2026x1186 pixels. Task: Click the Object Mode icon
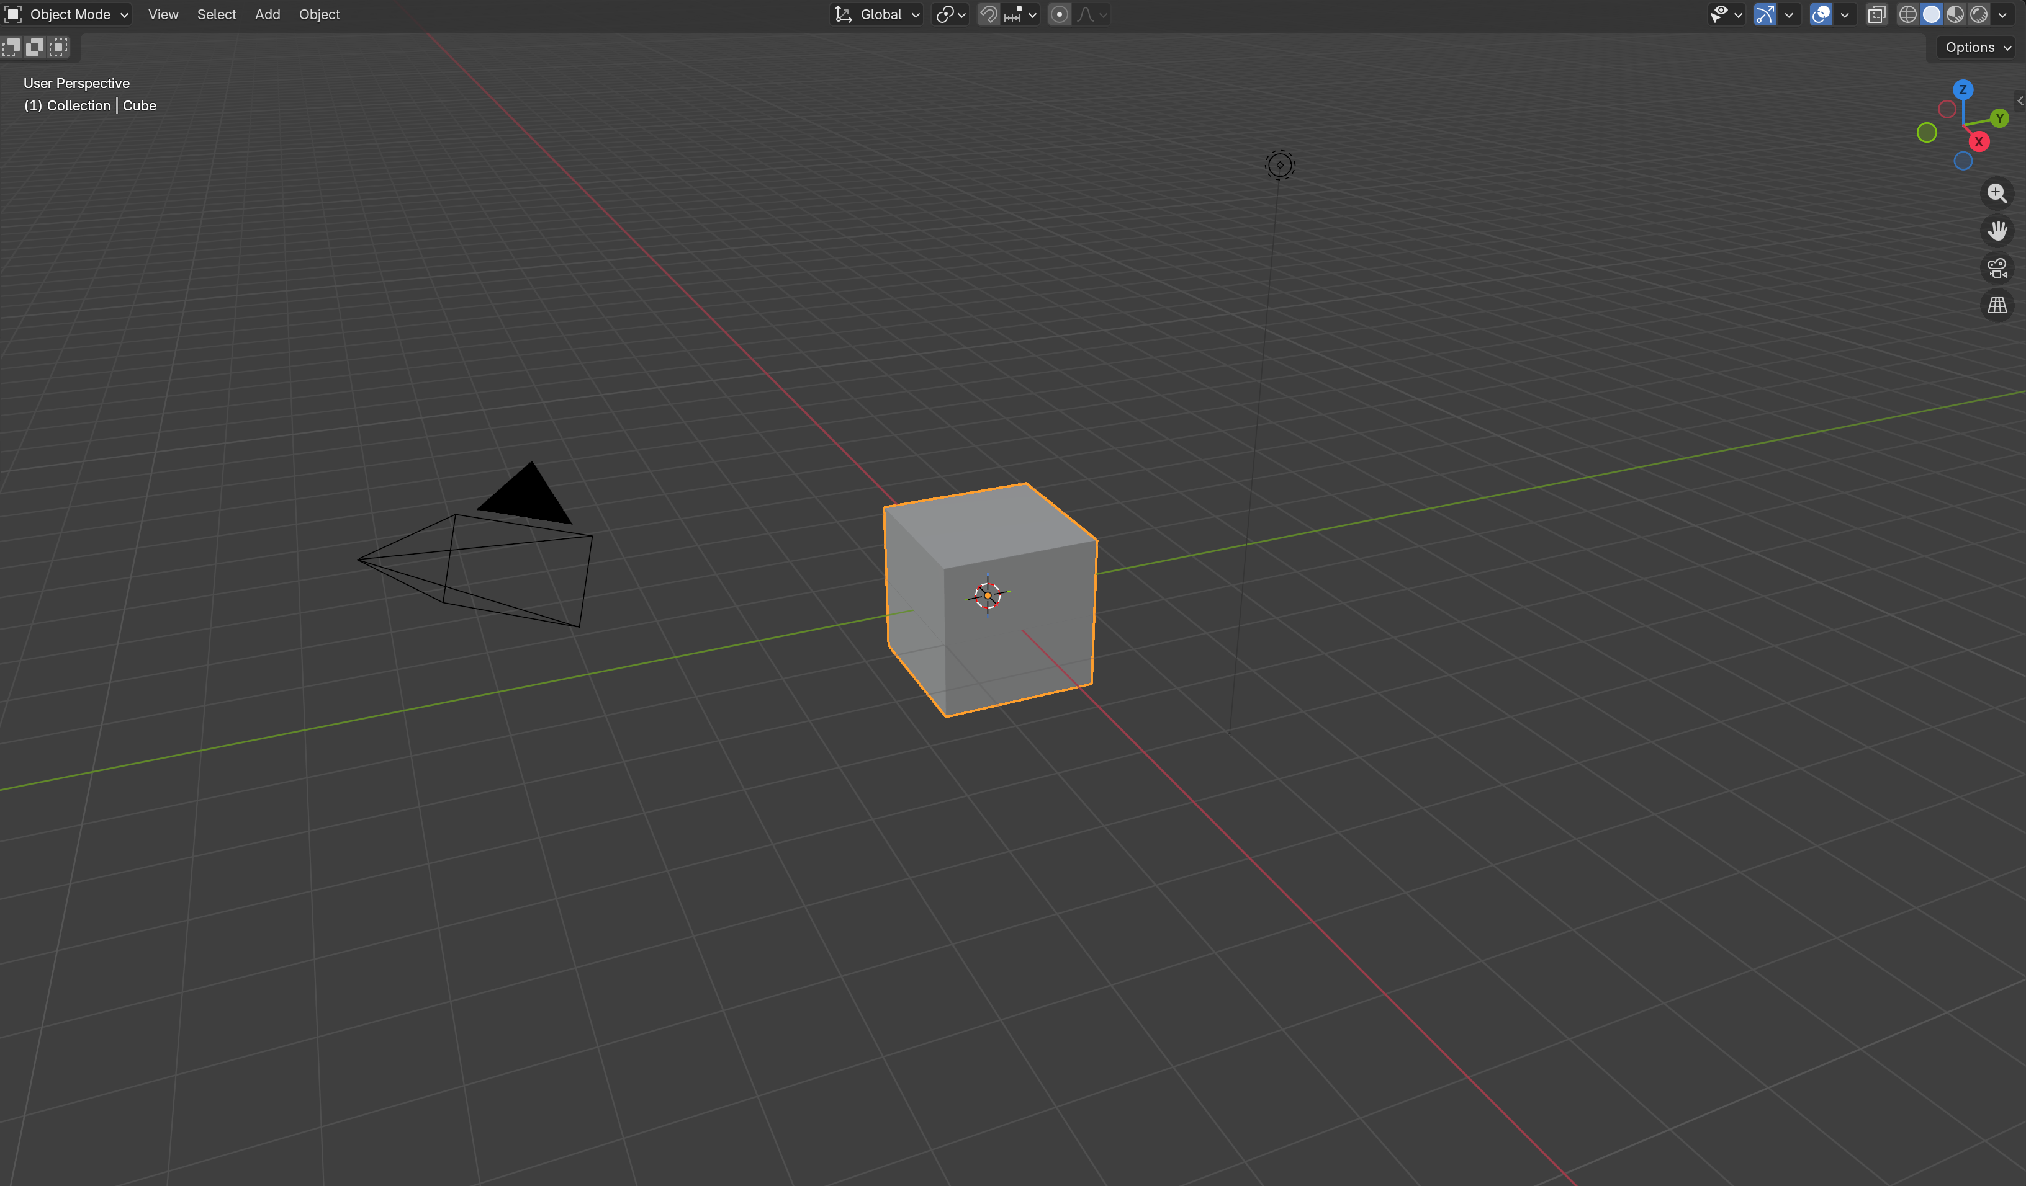[14, 14]
